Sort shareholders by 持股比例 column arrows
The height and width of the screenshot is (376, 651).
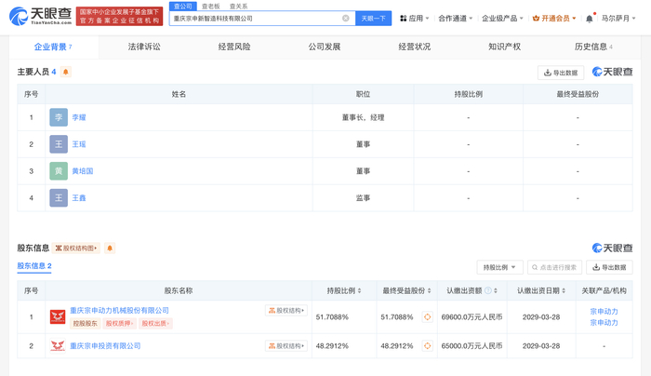(x=360, y=291)
